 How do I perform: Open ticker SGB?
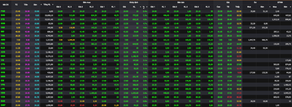3,23
